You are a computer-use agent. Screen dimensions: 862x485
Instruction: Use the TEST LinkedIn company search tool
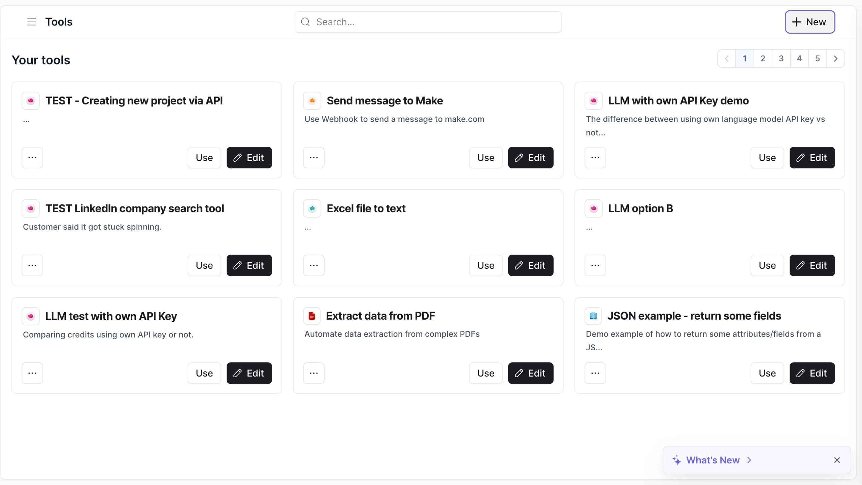tap(204, 265)
